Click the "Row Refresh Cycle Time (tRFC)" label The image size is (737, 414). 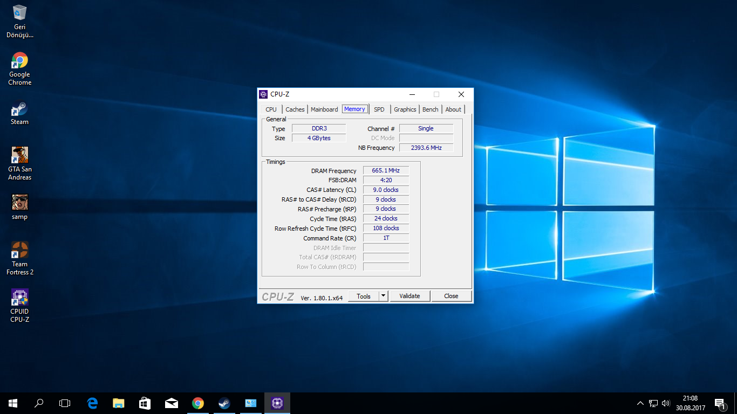(316, 229)
